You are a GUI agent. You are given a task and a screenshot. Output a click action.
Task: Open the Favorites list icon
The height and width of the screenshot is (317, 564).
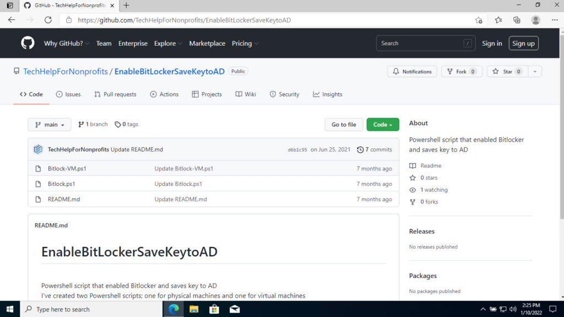(498, 20)
